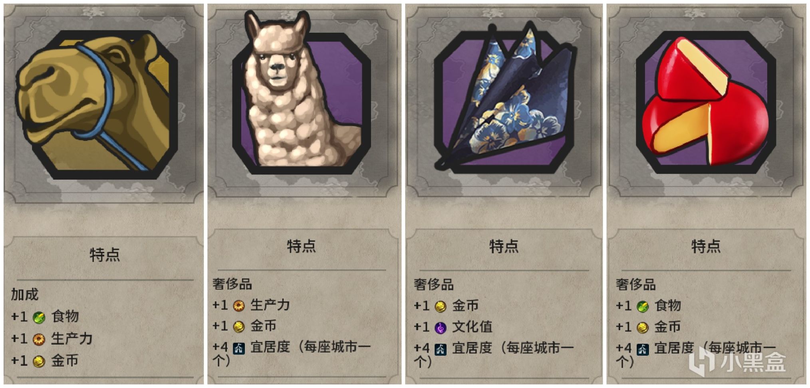Click the amenity icon on the silk card

[440, 349]
